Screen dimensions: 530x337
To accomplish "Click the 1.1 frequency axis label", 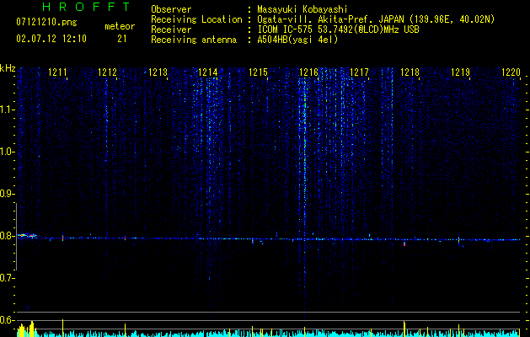I will [7, 110].
